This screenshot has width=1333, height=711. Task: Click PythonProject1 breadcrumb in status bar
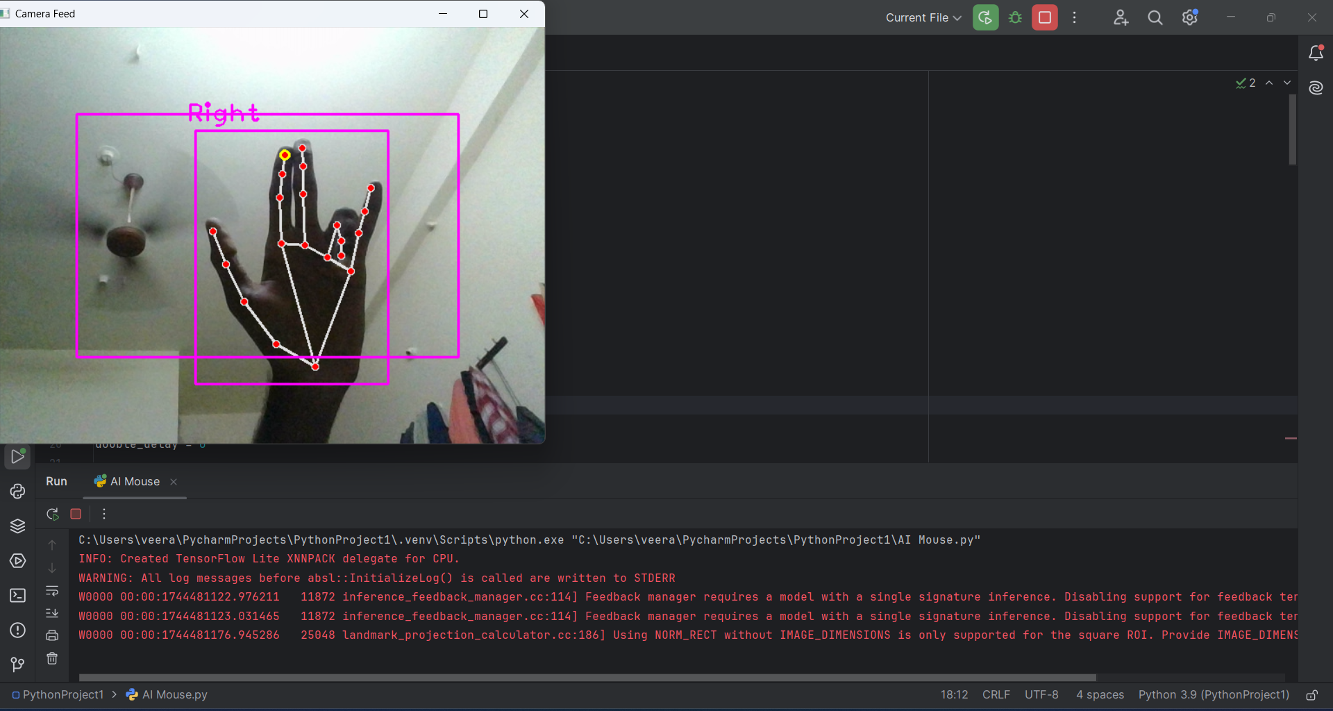[x=62, y=695]
